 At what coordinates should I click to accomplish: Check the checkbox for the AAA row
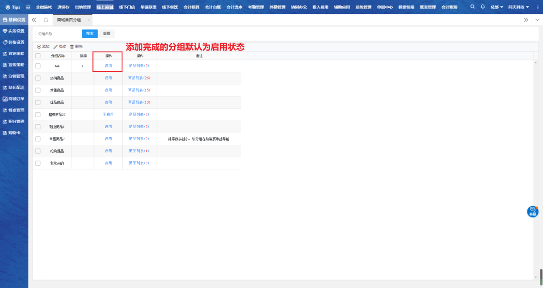click(38, 66)
